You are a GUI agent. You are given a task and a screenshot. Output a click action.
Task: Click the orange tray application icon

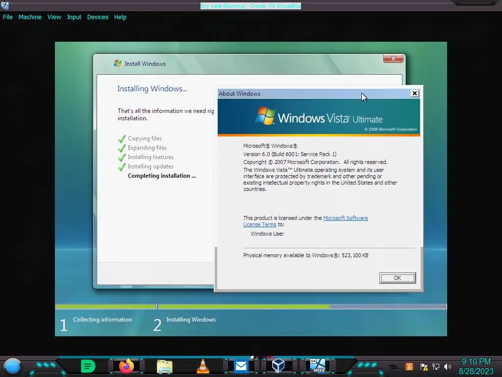coord(409,366)
